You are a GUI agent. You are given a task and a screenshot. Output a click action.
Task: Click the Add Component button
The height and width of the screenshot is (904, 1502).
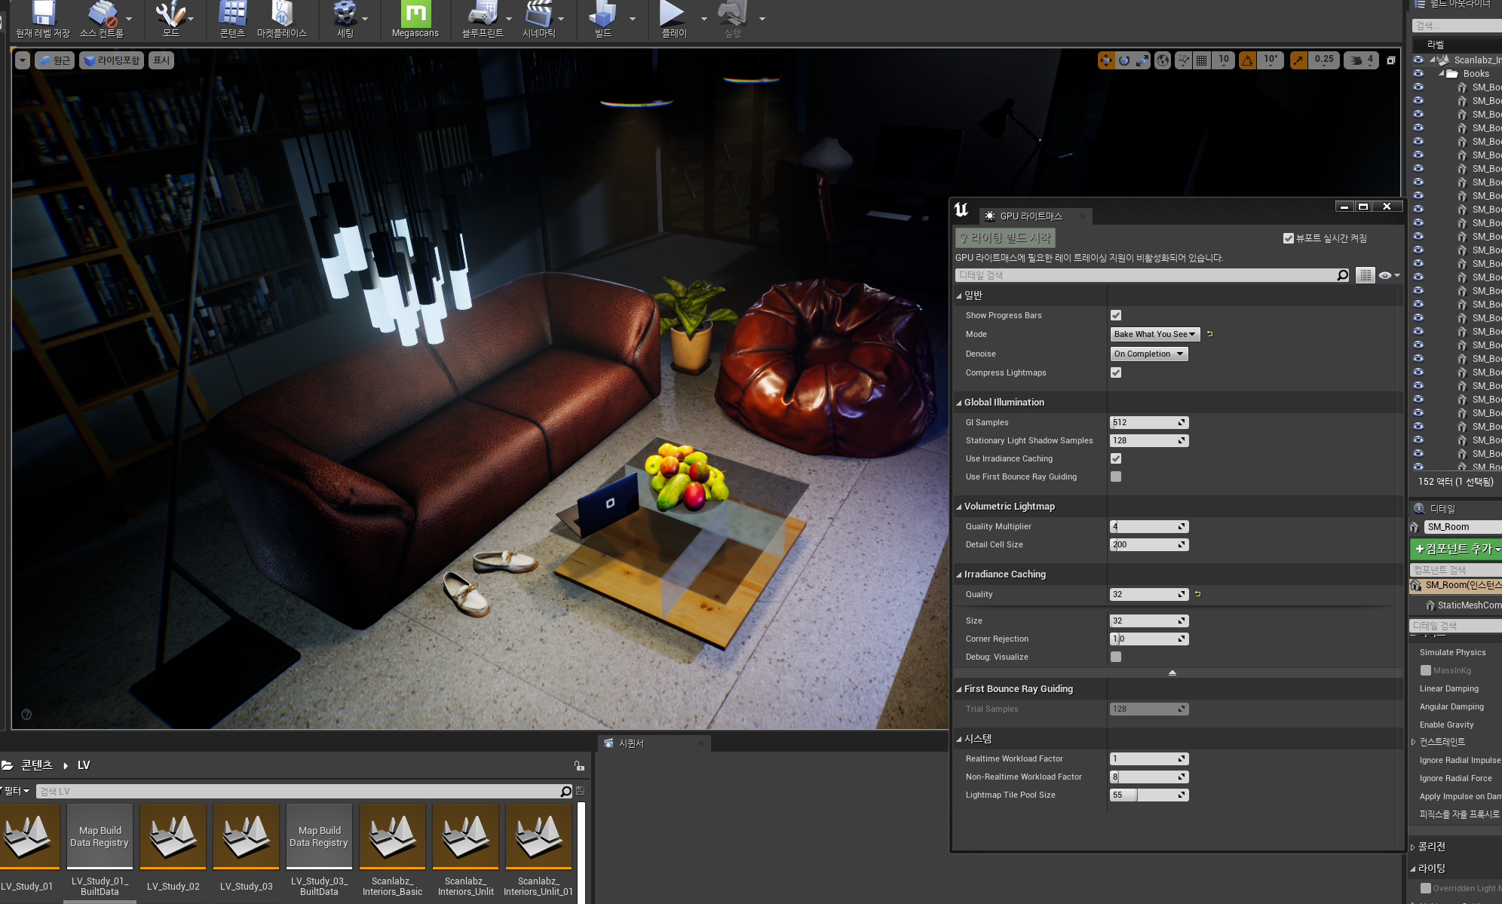pos(1456,548)
